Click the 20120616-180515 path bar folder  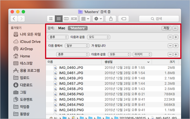click(130, 118)
